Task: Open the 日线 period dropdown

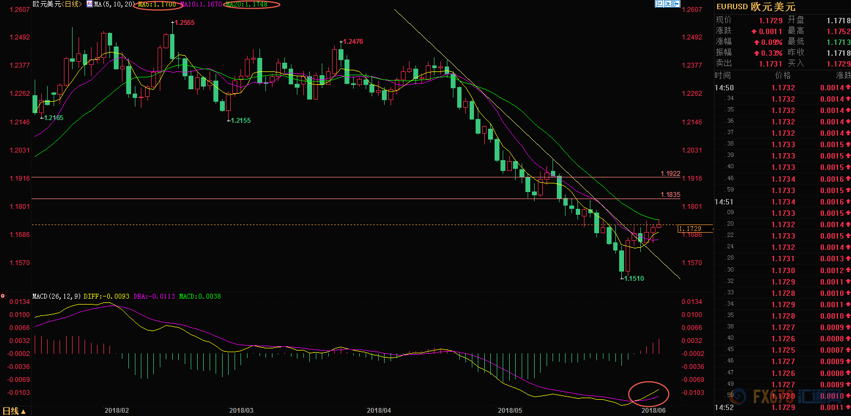Action: 14,411
